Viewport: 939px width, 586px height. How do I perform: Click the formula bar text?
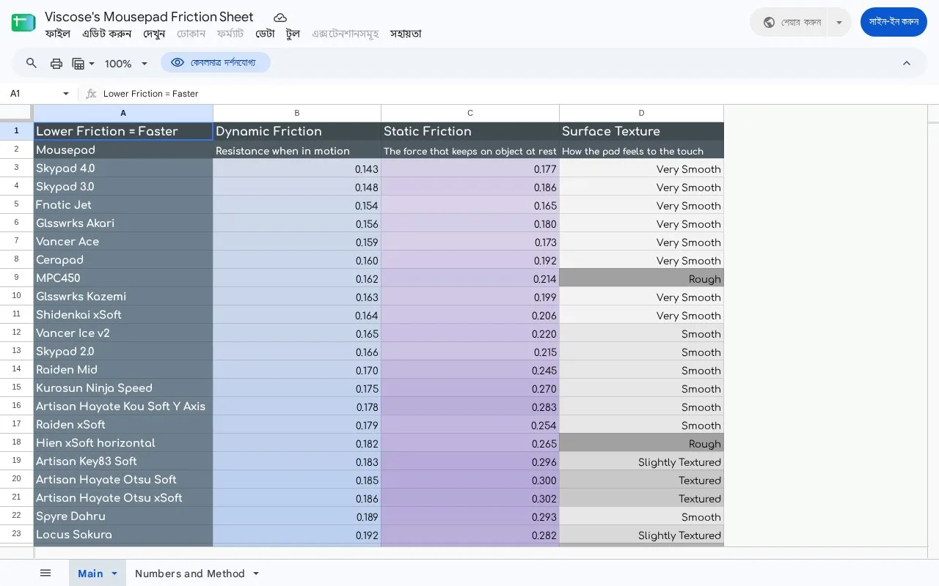(x=151, y=94)
